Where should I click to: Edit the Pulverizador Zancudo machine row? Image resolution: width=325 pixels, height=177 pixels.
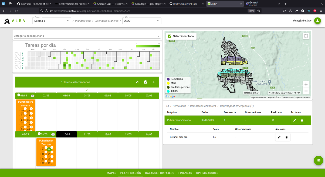coord(294,120)
